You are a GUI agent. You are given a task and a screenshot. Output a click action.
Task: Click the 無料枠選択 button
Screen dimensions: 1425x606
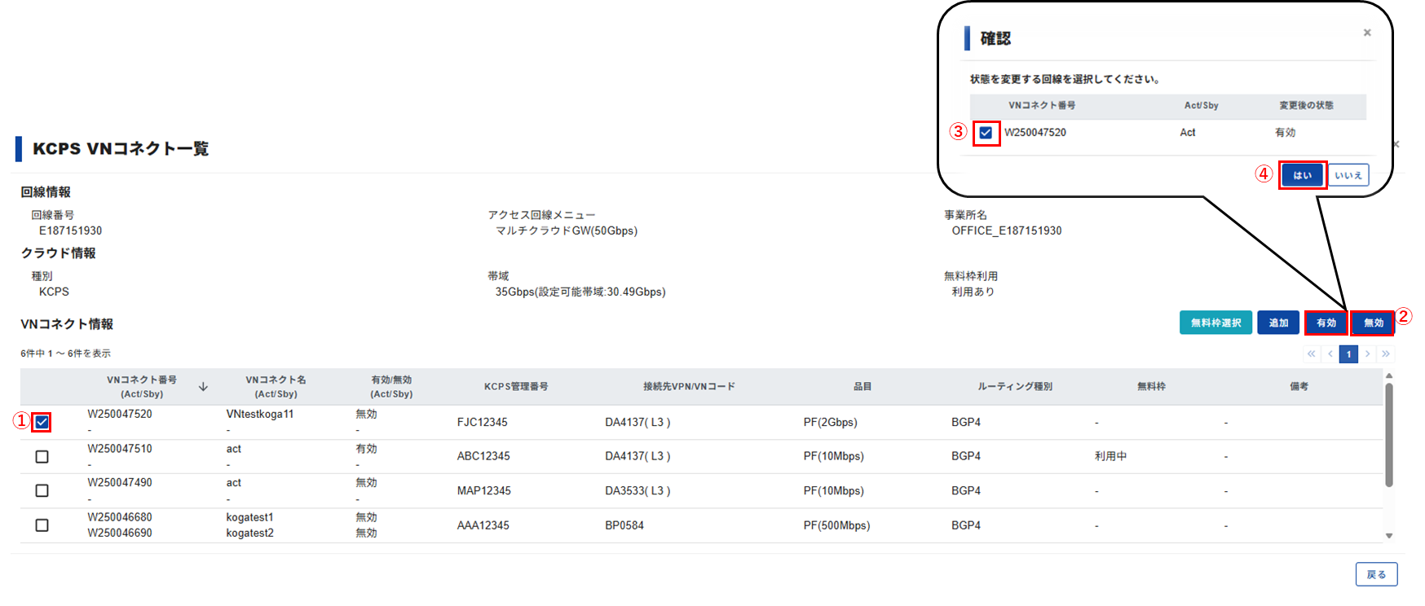pyautogui.click(x=1215, y=323)
